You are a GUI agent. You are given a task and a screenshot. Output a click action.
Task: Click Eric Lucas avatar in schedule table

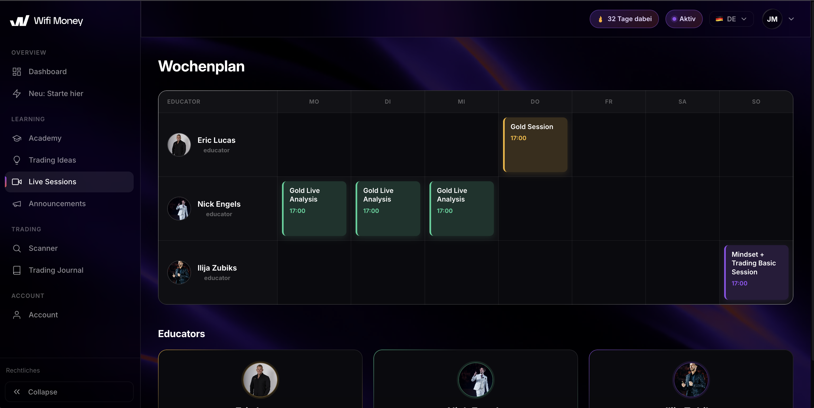click(x=179, y=145)
